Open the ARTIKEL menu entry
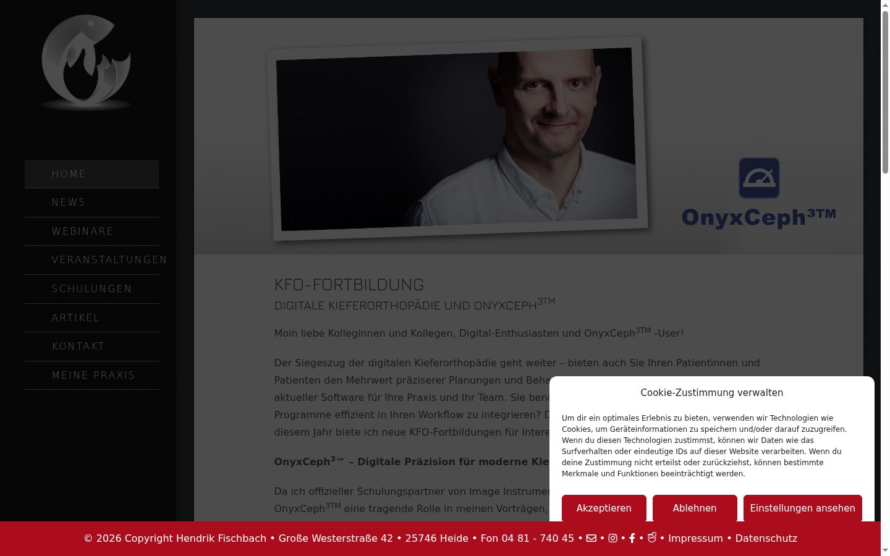 91,318
